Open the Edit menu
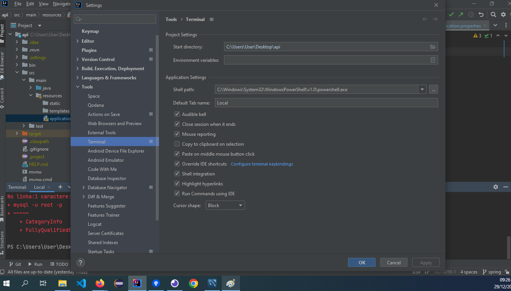Viewport: 511px width, 291px height. (30, 4)
